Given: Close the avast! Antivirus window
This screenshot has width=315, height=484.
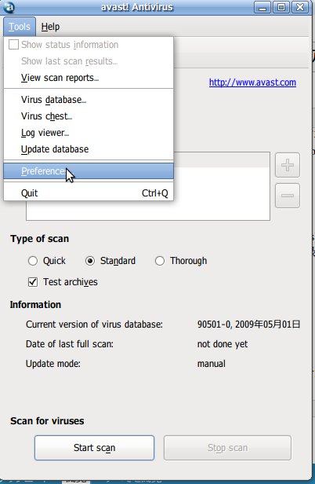Looking at the screenshot, I should (300, 7).
